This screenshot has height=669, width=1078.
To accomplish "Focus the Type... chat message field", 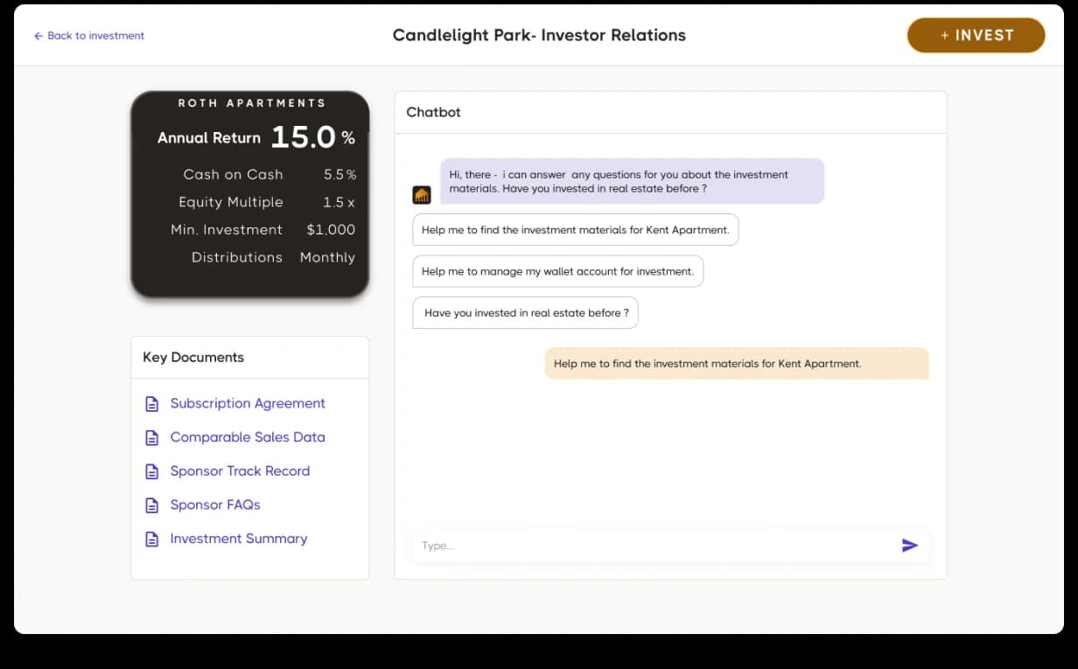I will coord(654,546).
